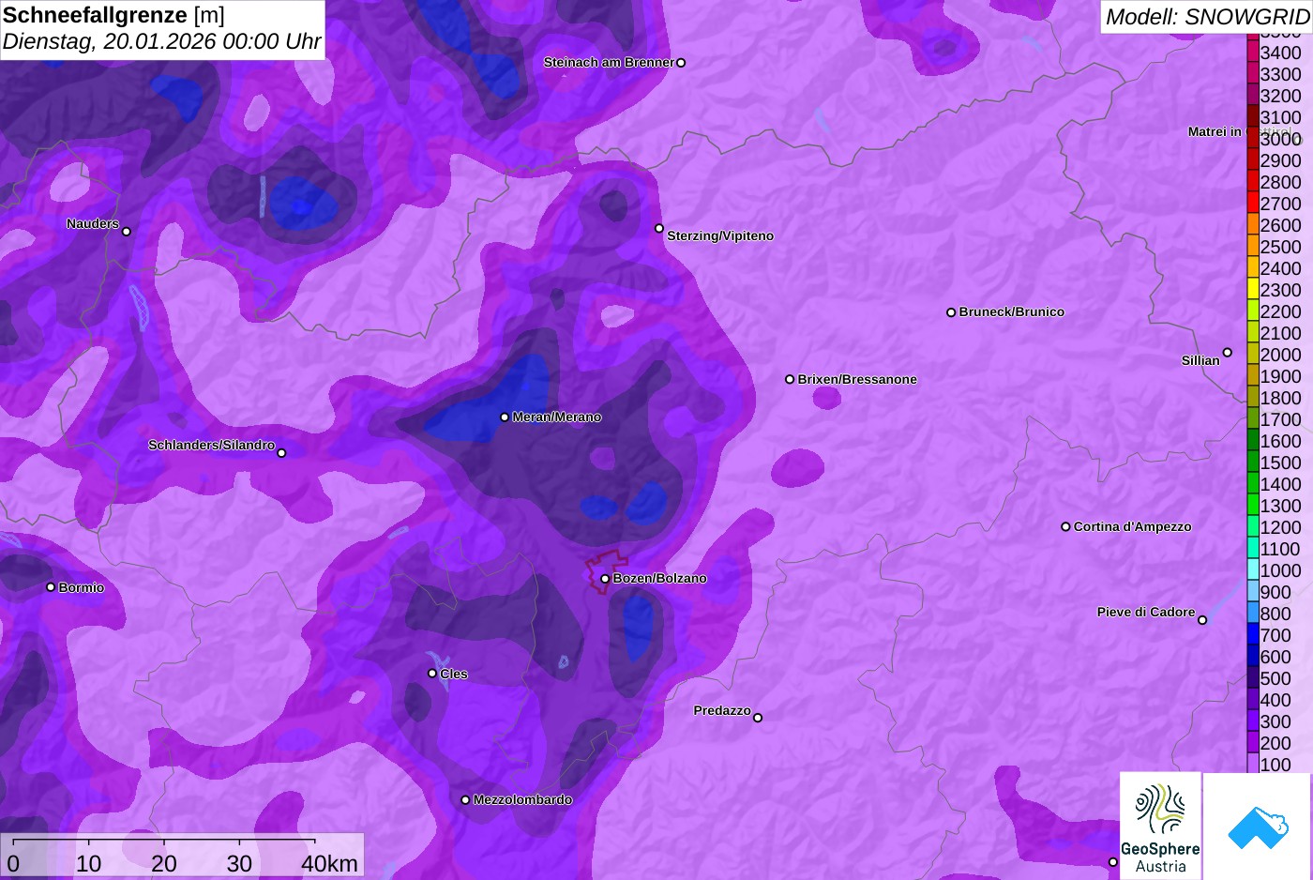Image resolution: width=1313 pixels, height=880 pixels.
Task: Select the dark red 3100 legend swatch
Action: coord(1253,117)
